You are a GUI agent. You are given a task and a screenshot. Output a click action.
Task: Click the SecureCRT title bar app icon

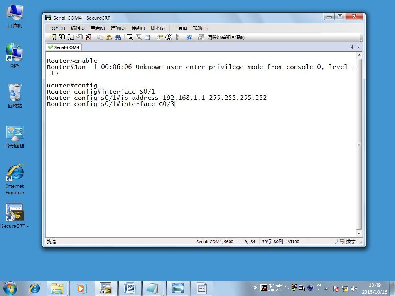(x=48, y=18)
